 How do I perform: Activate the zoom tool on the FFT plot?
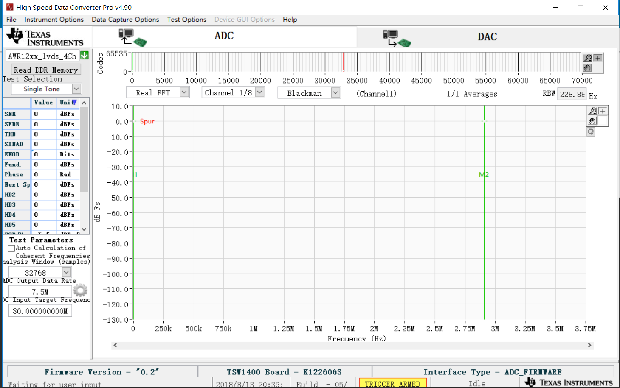tap(592, 111)
